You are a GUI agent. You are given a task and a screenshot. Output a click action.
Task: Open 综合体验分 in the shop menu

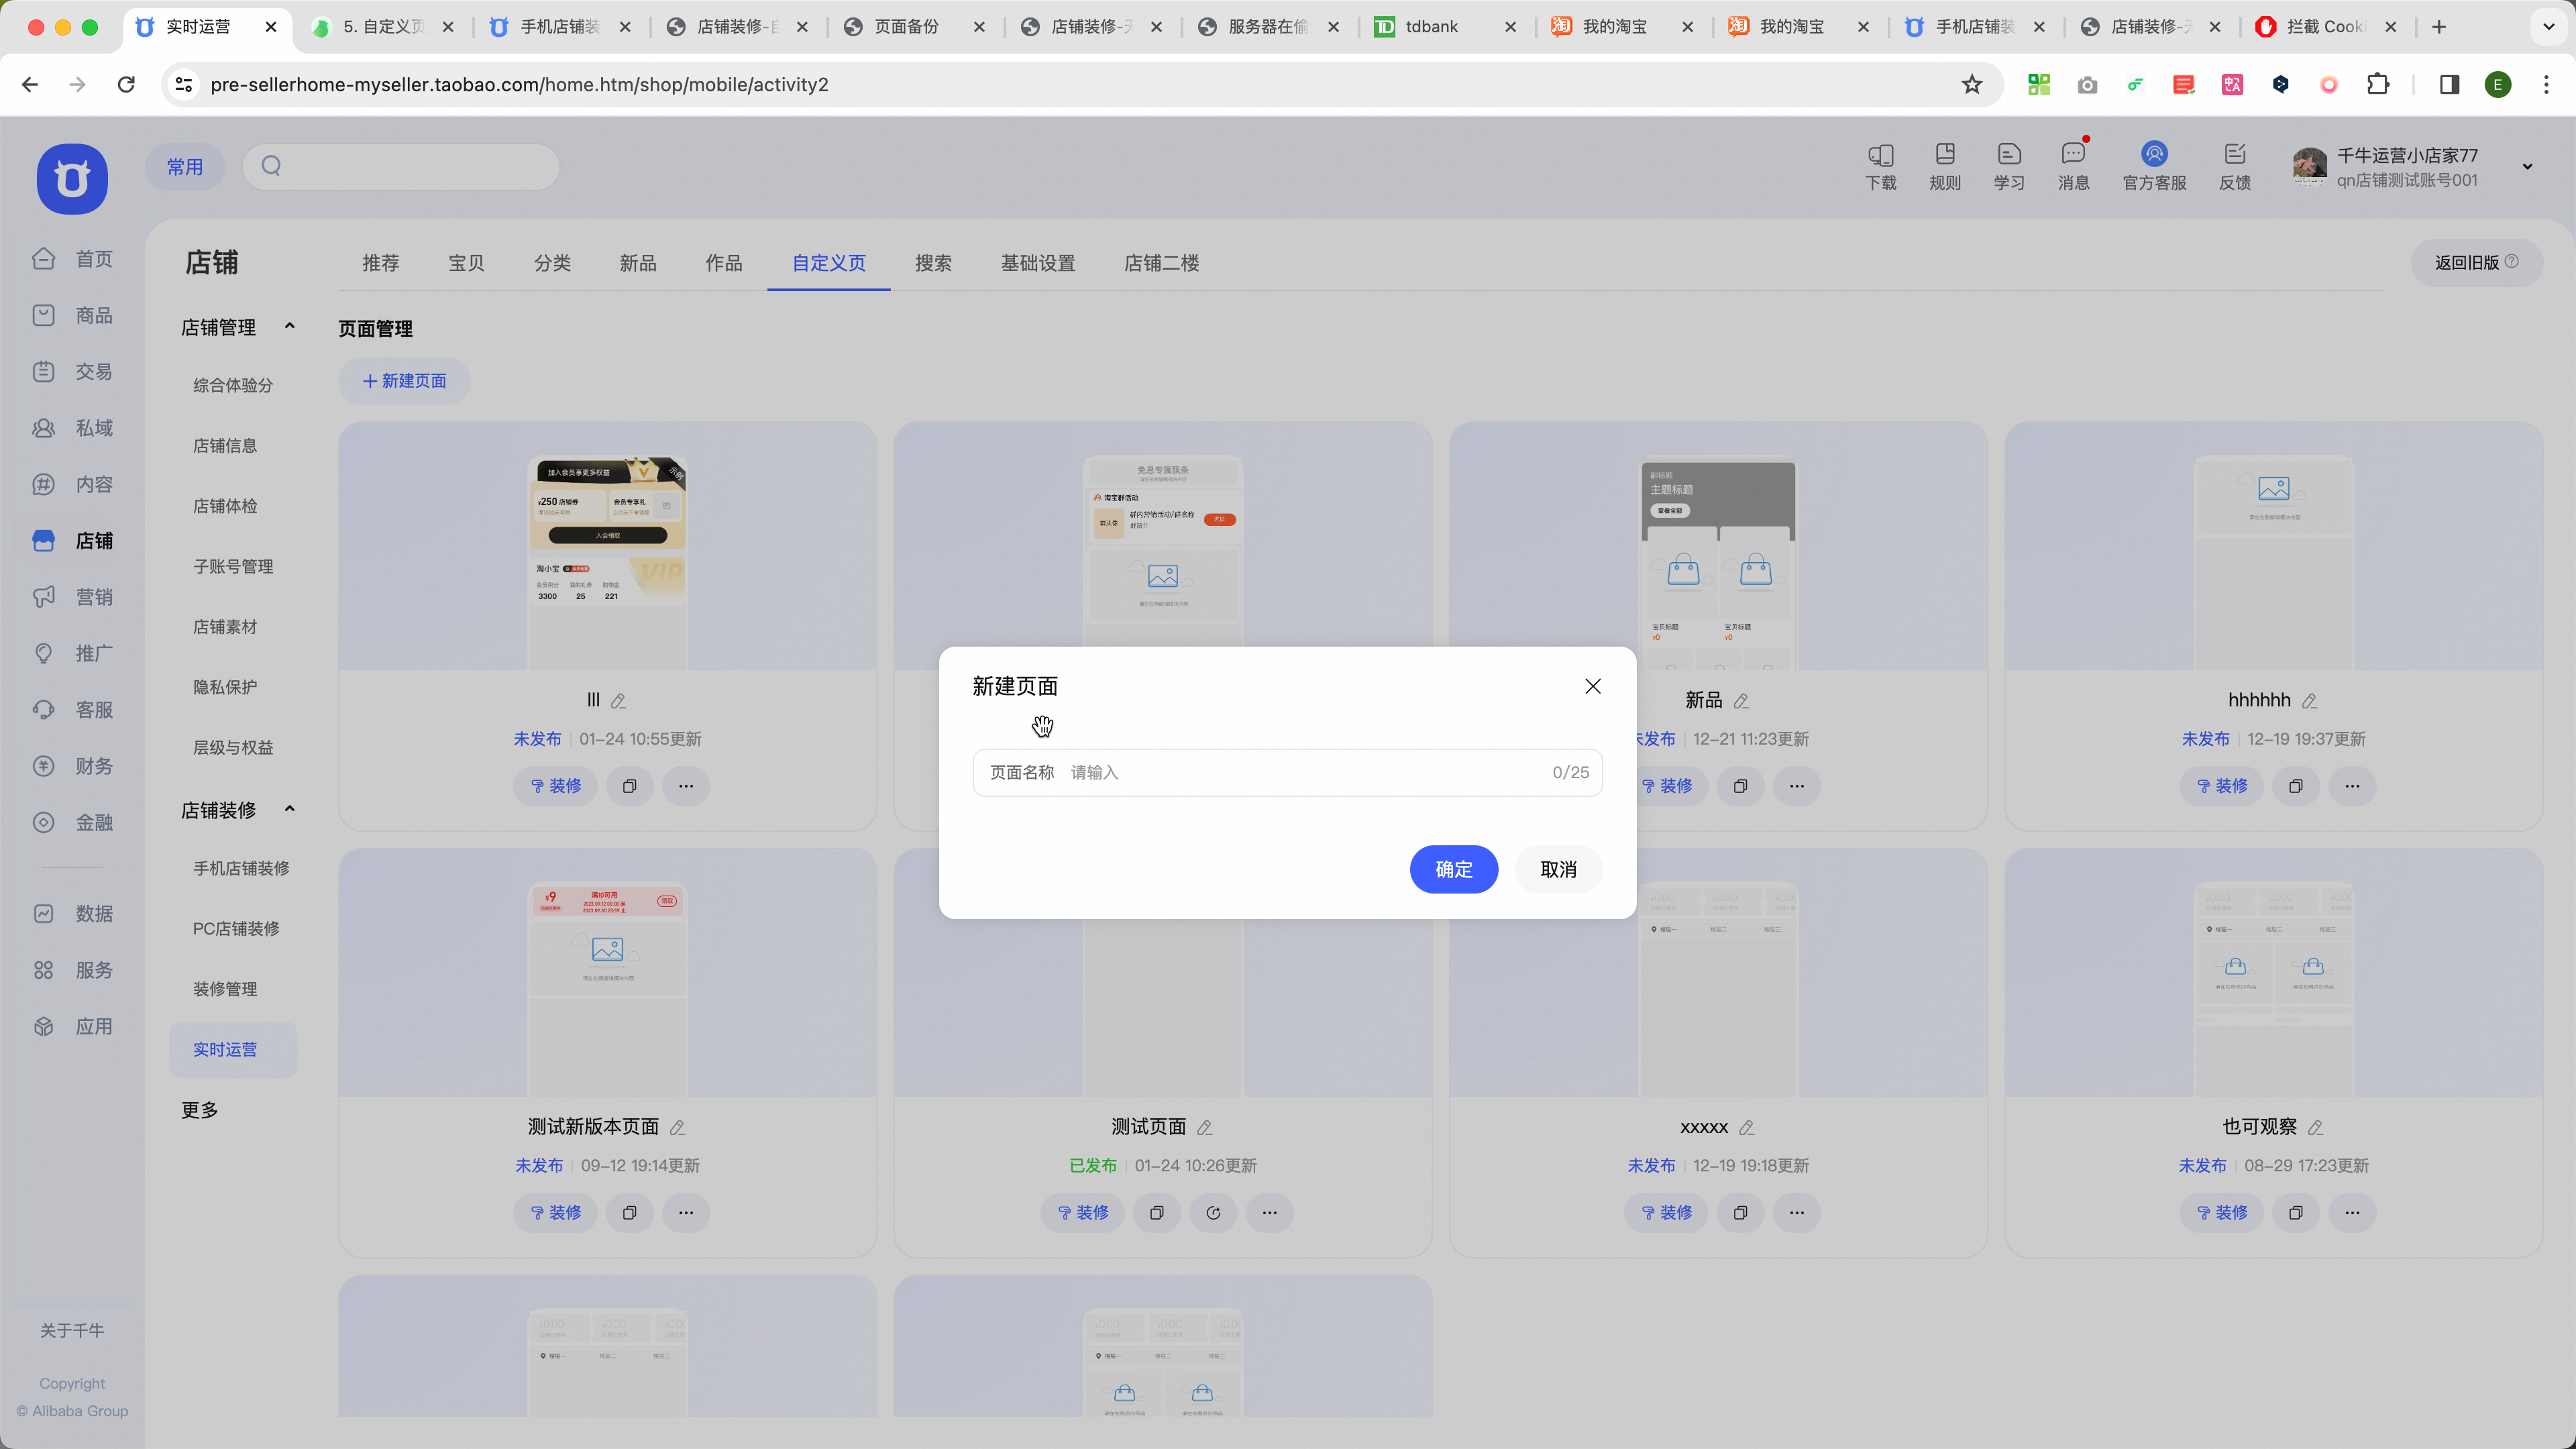click(x=233, y=385)
